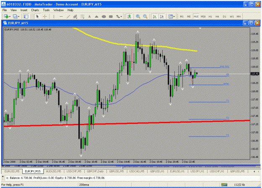Viewport: 262px width, 188px height.
Task: Click the EURJPY,M15 chart window icon
Action: pos(5,23)
